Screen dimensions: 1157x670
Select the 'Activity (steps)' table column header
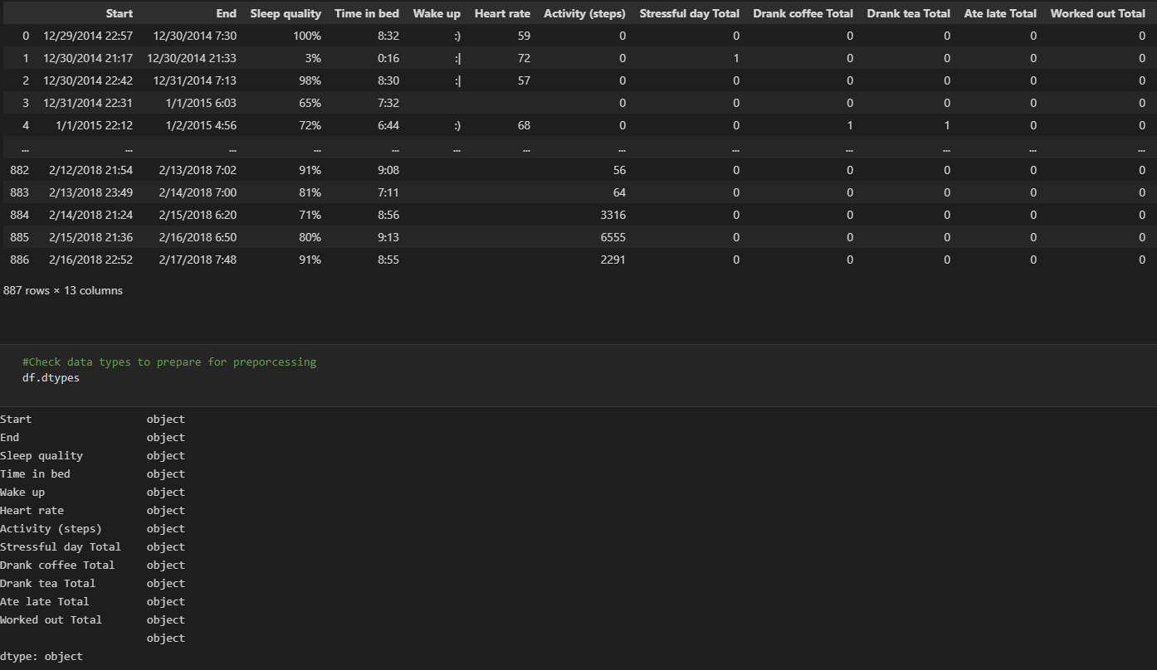click(x=585, y=13)
